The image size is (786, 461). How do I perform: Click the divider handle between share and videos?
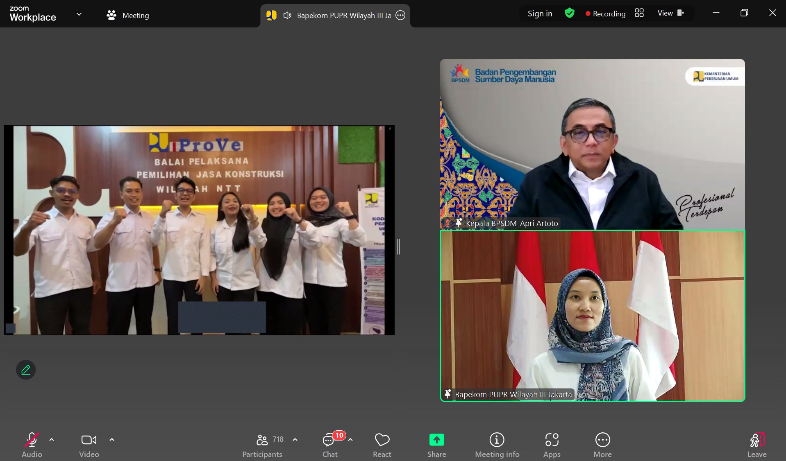click(x=398, y=246)
